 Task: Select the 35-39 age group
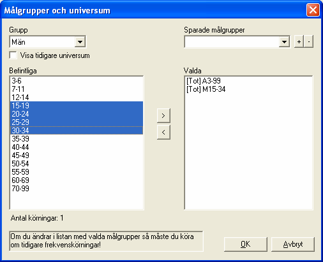coord(77,139)
